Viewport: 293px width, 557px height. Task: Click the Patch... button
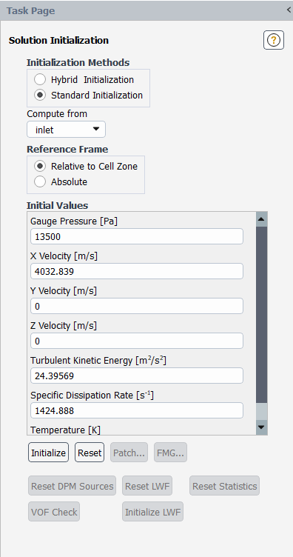click(x=129, y=453)
